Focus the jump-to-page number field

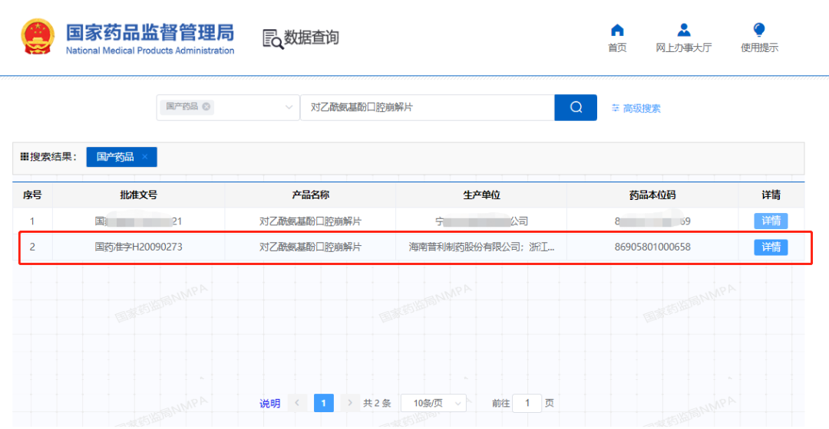tap(527, 403)
